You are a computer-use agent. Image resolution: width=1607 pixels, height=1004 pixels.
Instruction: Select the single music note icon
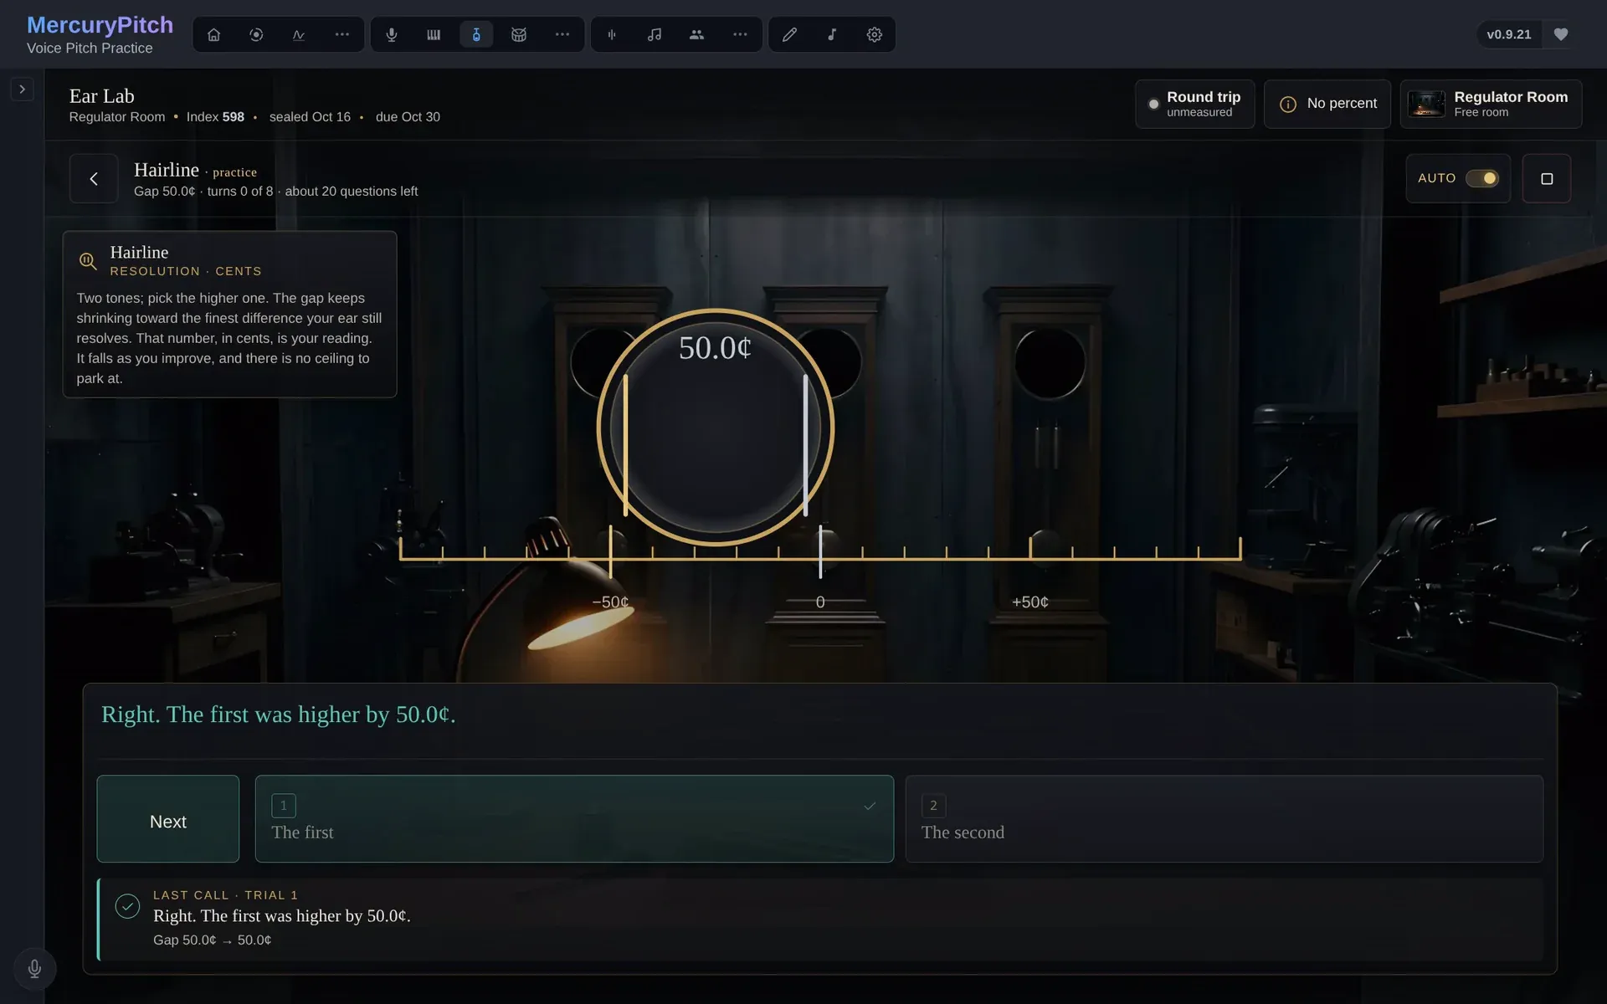(832, 34)
